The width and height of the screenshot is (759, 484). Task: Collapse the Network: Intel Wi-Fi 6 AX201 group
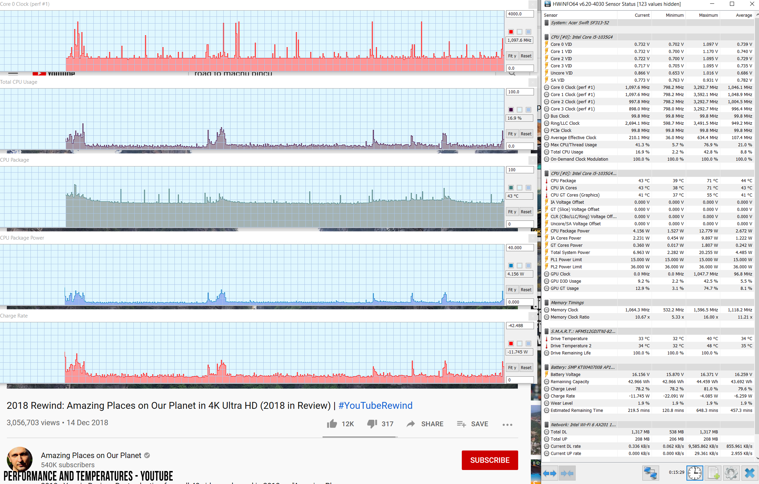547,425
